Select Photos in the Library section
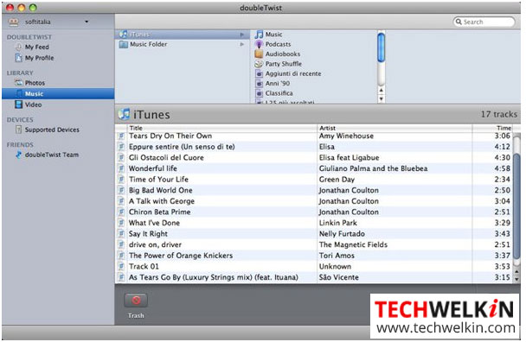 35,83
